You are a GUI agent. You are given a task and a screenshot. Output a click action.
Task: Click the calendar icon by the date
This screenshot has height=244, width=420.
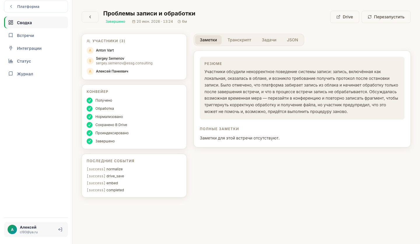point(134,22)
